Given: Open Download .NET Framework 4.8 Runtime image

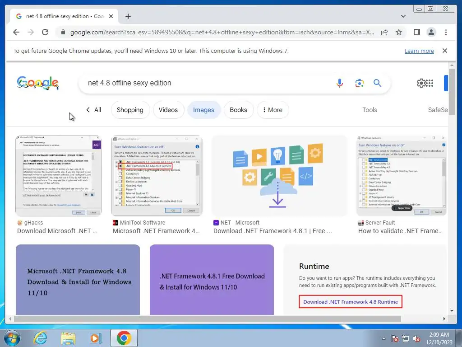Looking at the screenshot, I should [365, 279].
